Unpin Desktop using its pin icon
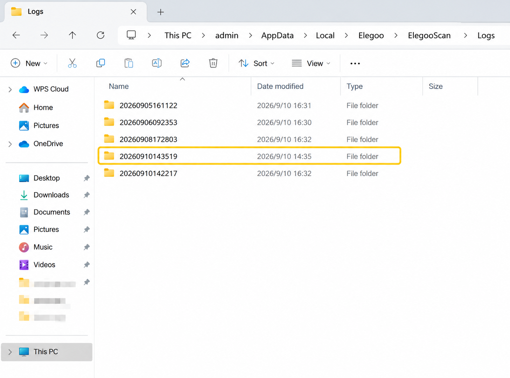This screenshot has width=510, height=378. (86, 178)
